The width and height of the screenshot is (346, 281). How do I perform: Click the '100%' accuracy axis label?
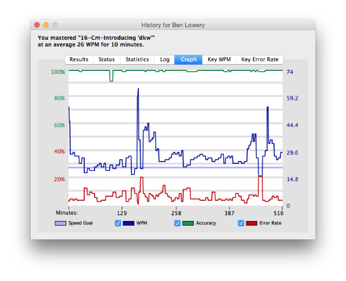[58, 72]
